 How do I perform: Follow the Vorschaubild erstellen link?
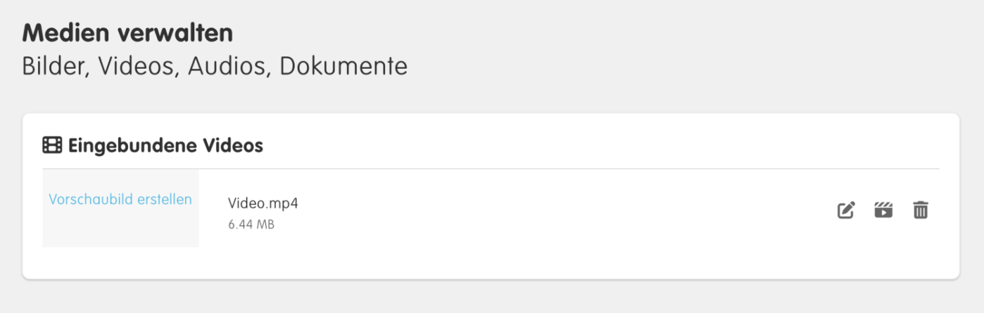(121, 199)
